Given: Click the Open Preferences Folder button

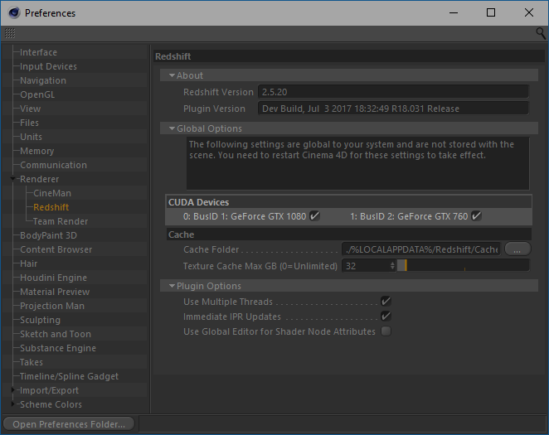Looking at the screenshot, I should (x=69, y=424).
